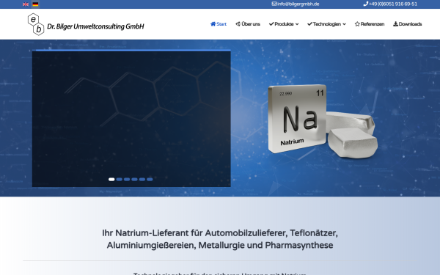Screen dimensions: 440x275
Task: Expand the Technologien dropdown chevron
Action: point(344,24)
